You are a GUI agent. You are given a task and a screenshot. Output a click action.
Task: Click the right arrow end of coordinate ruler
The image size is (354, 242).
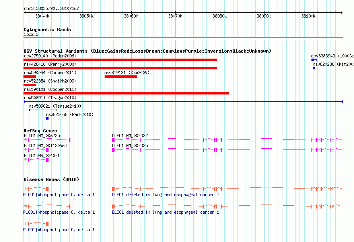coord(342,13)
